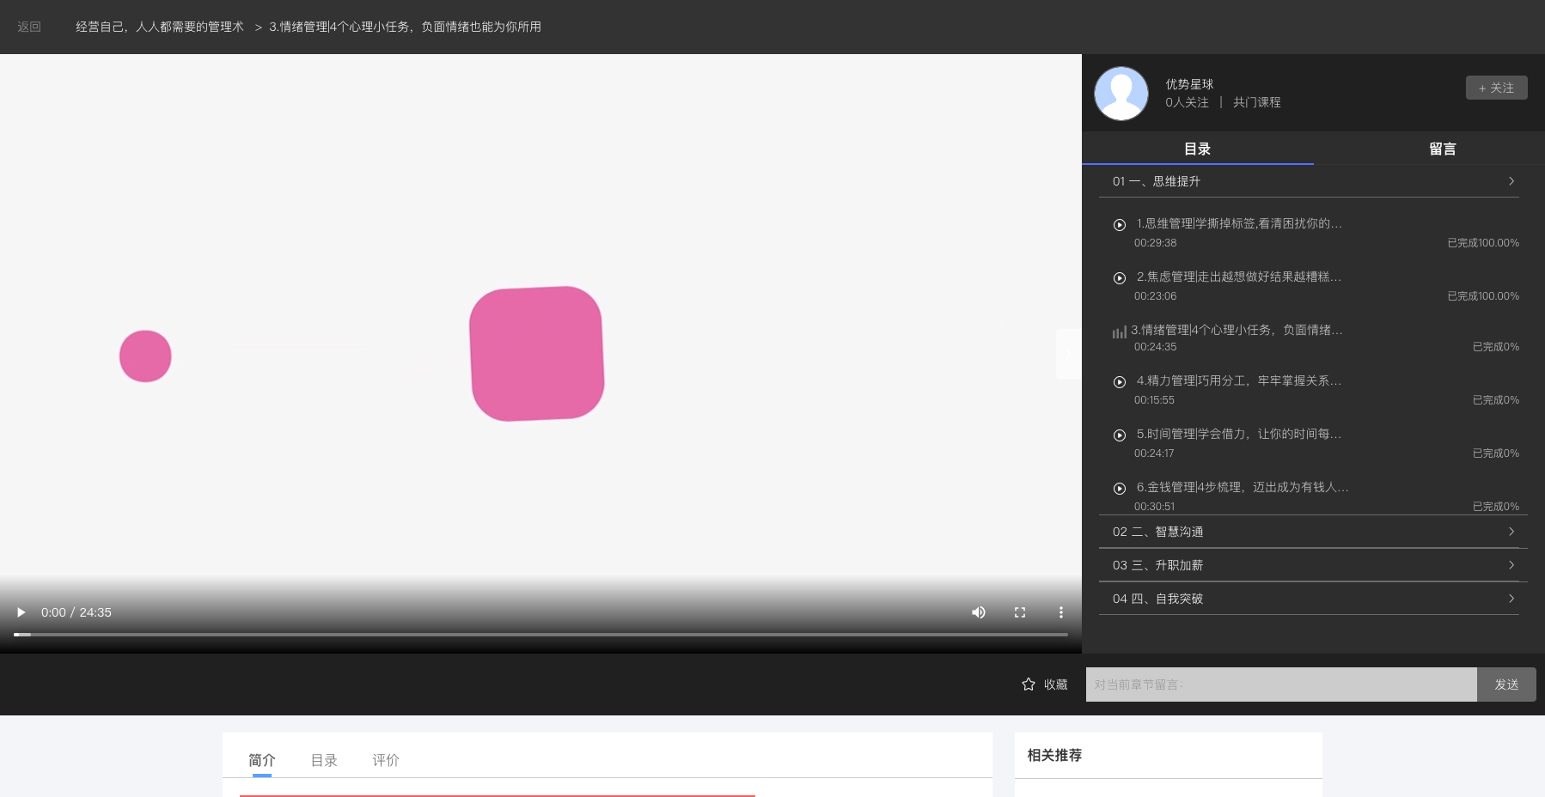Switch to the 目录 tab in sidebar

1197,149
